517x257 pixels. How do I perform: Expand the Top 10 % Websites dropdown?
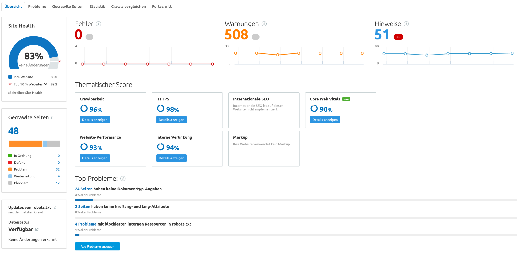point(46,84)
